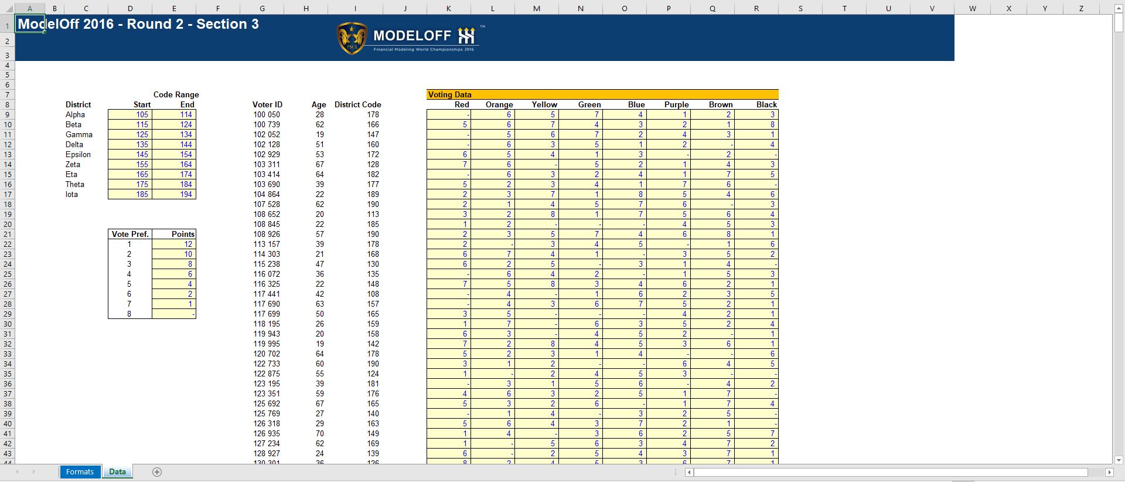Add a new sheet with plus icon

pyautogui.click(x=157, y=472)
